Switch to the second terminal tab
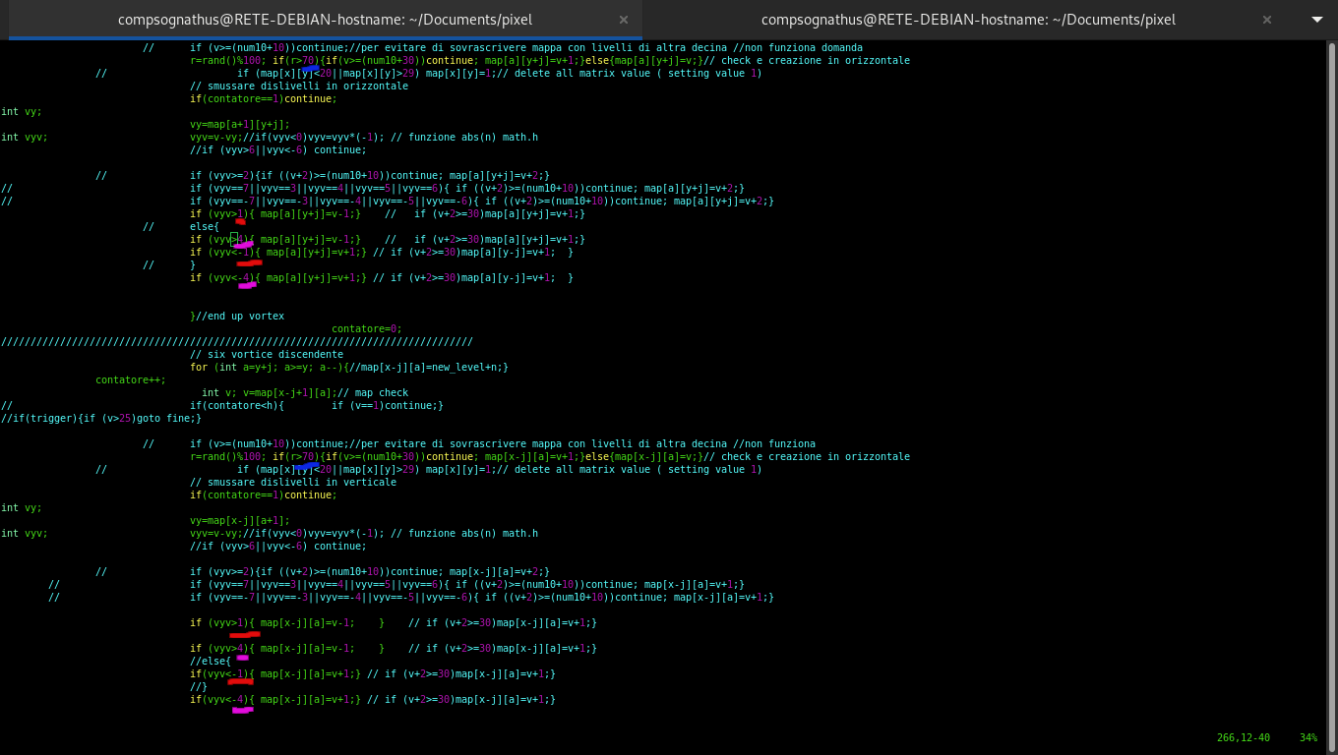 click(x=968, y=20)
